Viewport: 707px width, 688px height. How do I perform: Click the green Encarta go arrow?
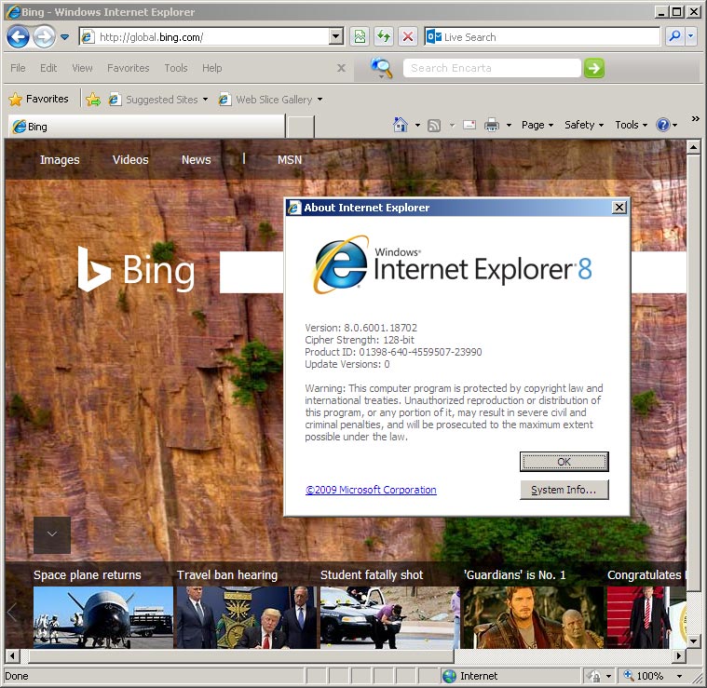[x=594, y=68]
